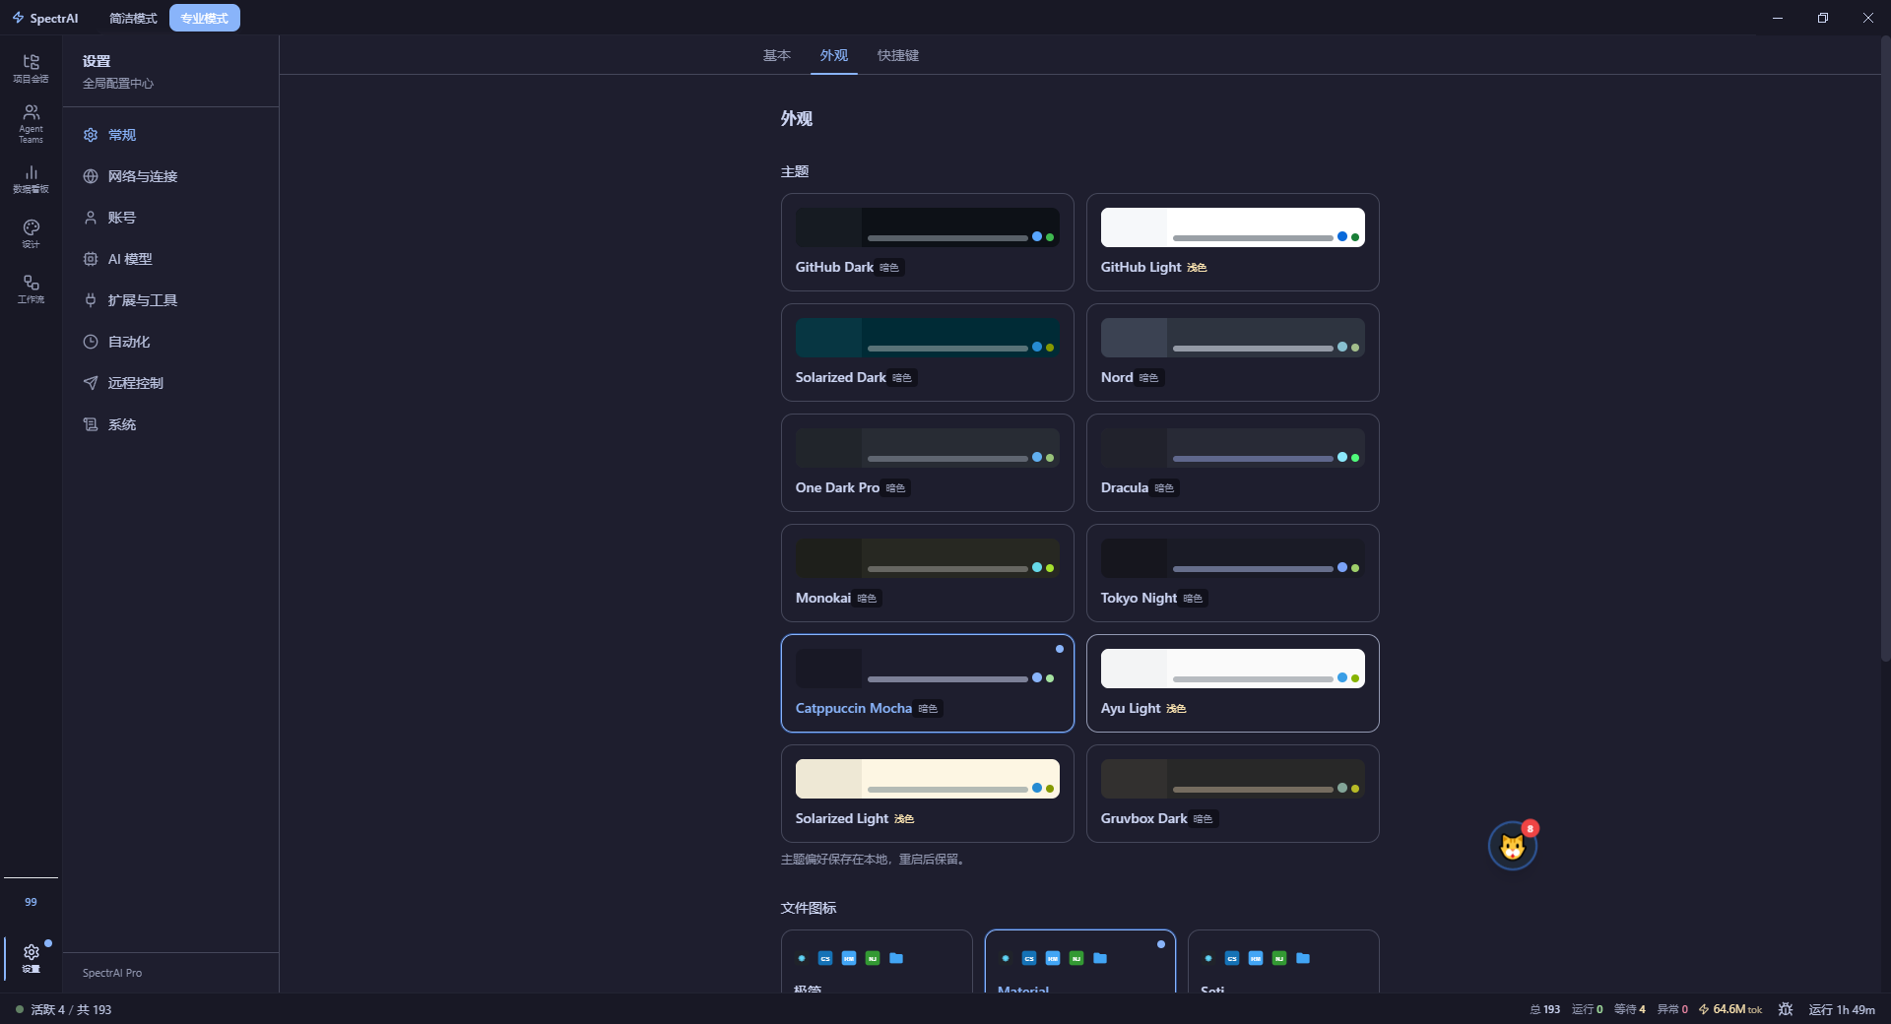Viewport: 1891px width, 1024px height.
Task: Click the plug icon beside 扩展与工具
Action: (91, 300)
